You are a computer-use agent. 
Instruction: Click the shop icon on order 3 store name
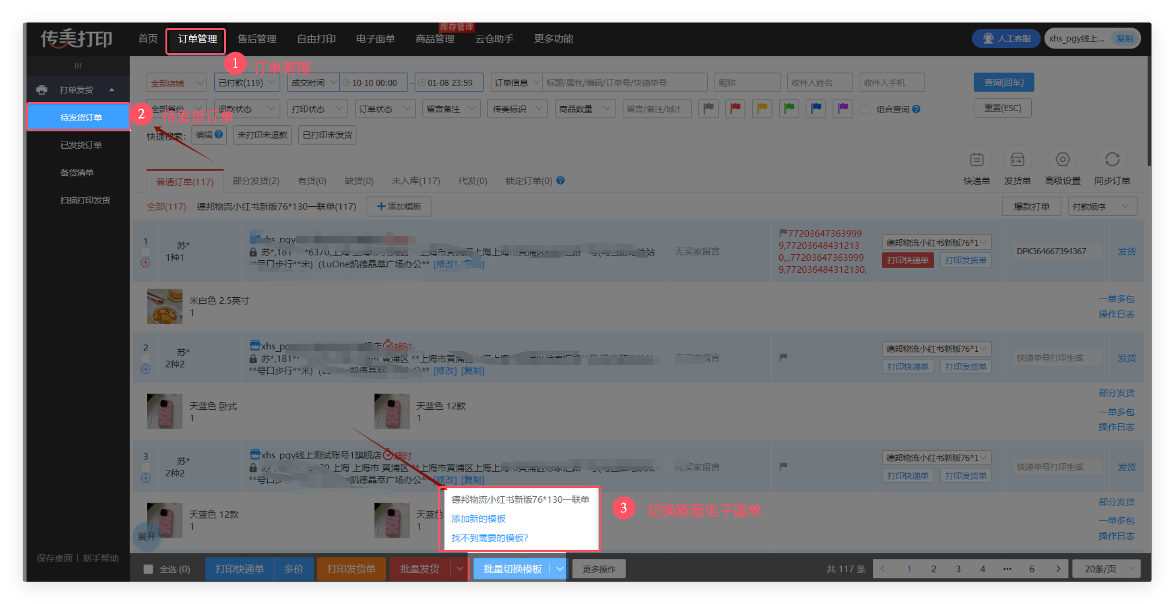[x=255, y=454]
